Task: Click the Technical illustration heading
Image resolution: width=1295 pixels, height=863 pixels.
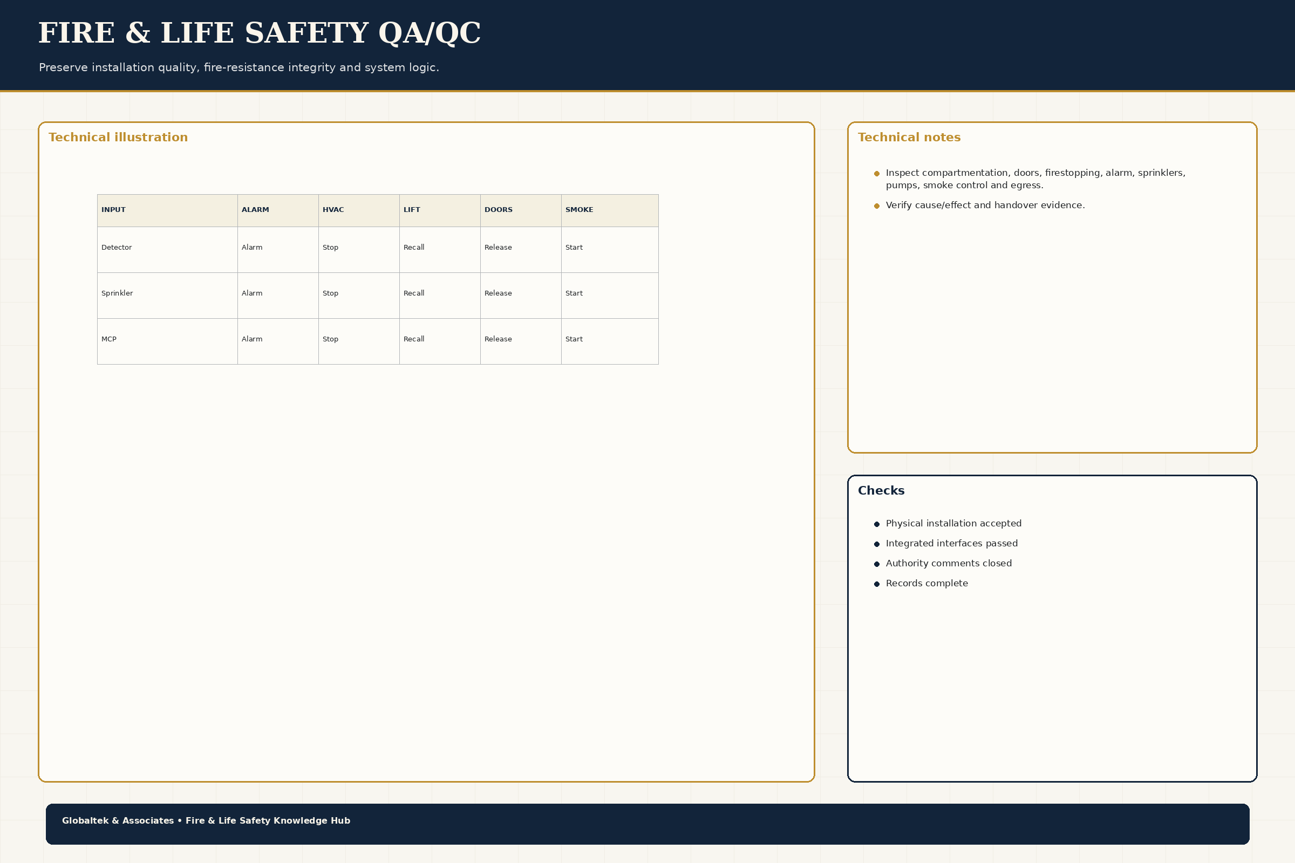Action: (118, 138)
